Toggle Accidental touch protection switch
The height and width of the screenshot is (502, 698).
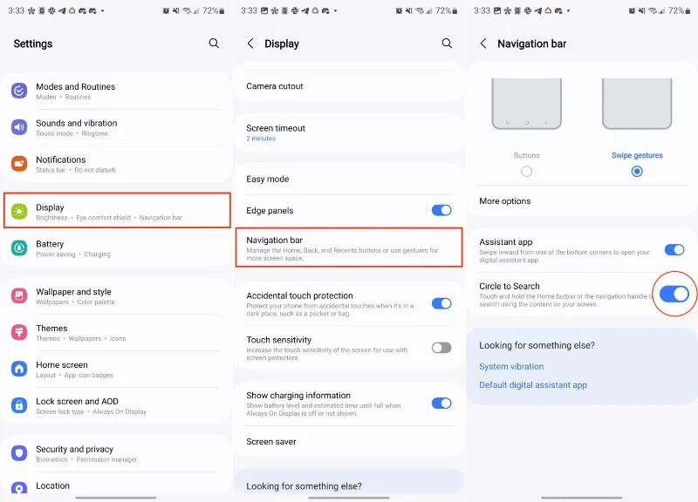[441, 303]
